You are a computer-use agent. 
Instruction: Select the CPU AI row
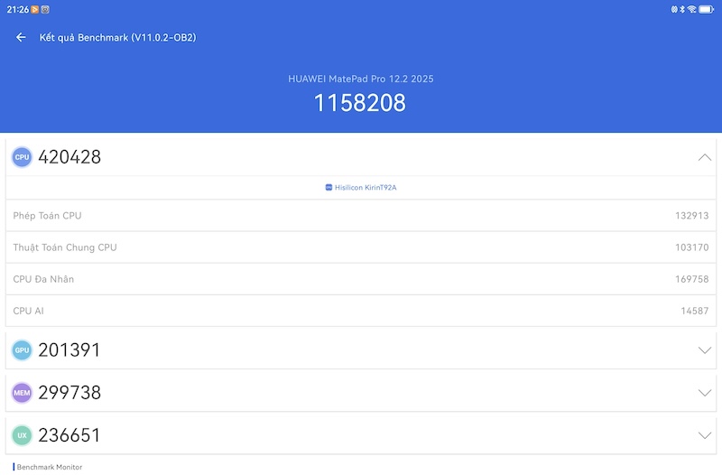361,311
